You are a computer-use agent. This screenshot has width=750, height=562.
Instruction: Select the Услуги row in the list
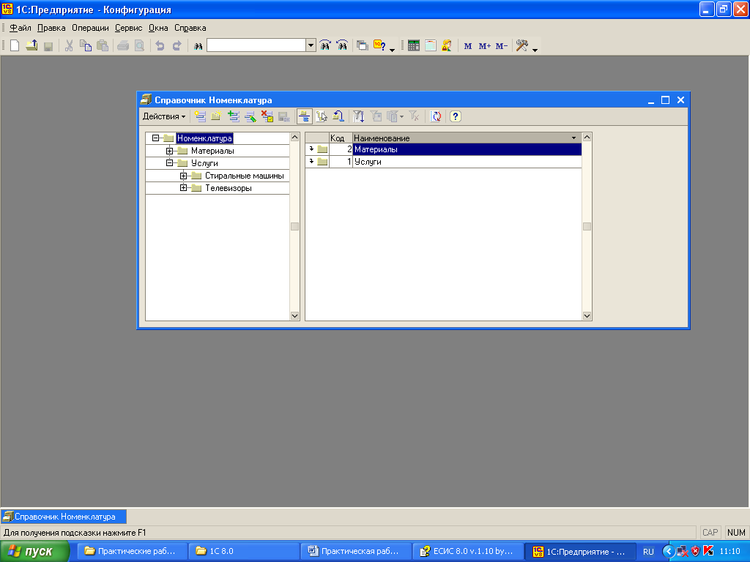(x=443, y=162)
